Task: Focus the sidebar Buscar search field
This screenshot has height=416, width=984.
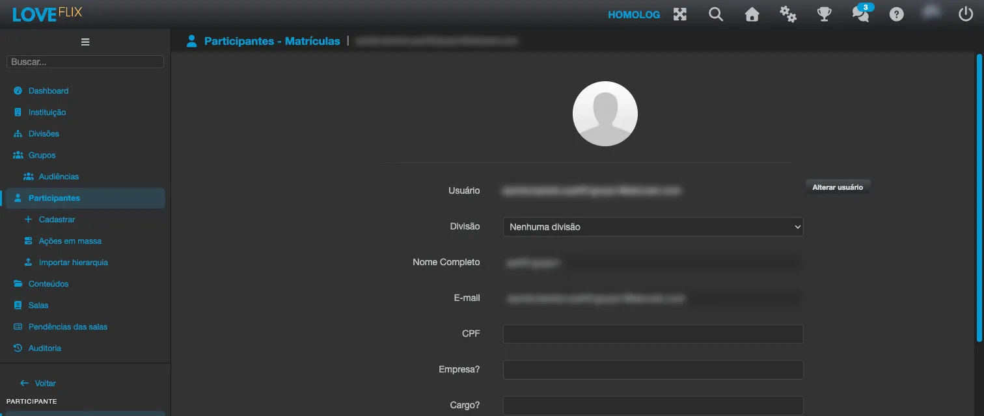Action: pyautogui.click(x=85, y=62)
